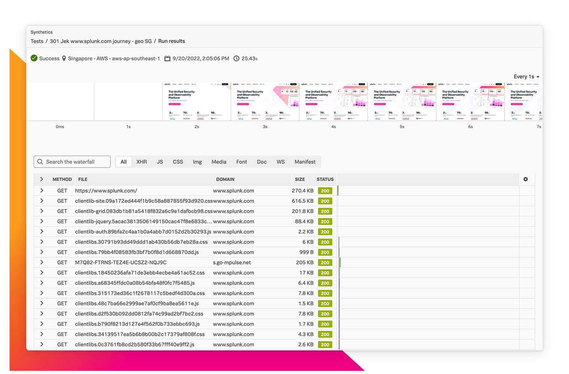Filter waterfall by XHR requests
Image resolution: width=569 pixels, height=374 pixels.
tap(142, 162)
